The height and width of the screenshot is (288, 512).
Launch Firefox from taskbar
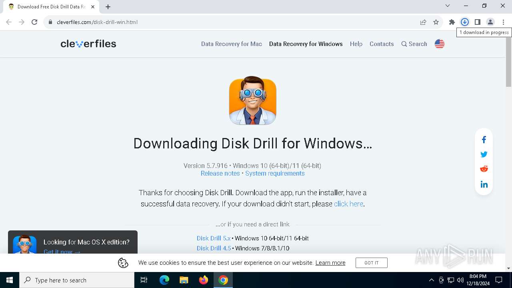click(x=204, y=280)
